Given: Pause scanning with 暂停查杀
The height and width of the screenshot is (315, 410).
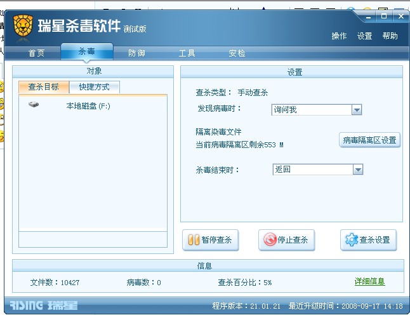Looking at the screenshot, I should coord(211,240).
